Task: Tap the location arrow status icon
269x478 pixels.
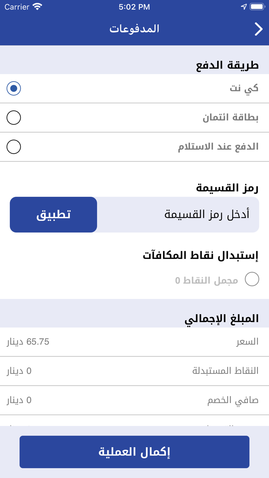Action: [244, 7]
